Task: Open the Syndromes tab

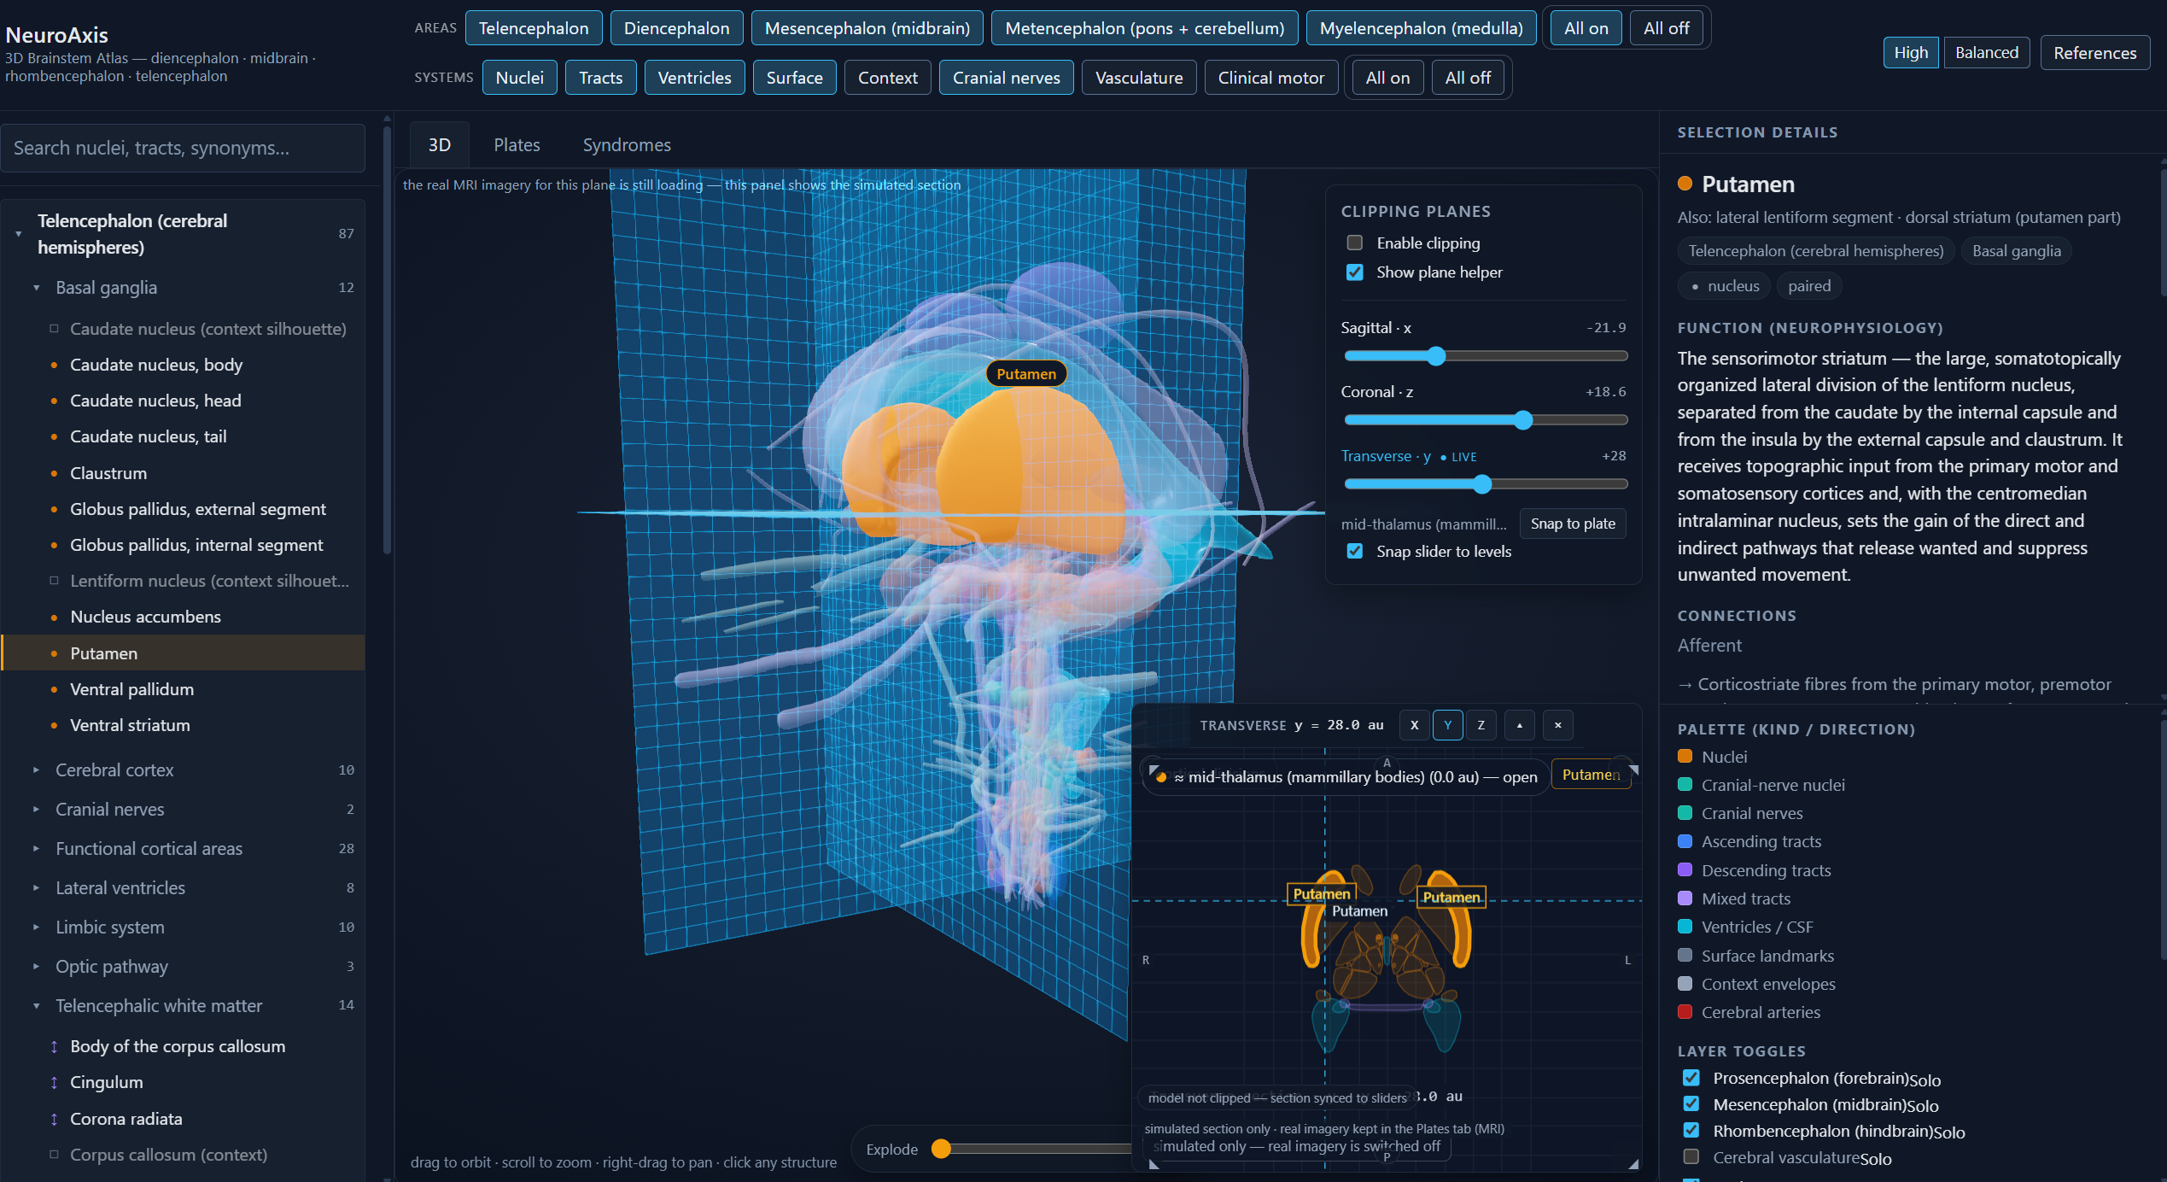Action: (627, 145)
